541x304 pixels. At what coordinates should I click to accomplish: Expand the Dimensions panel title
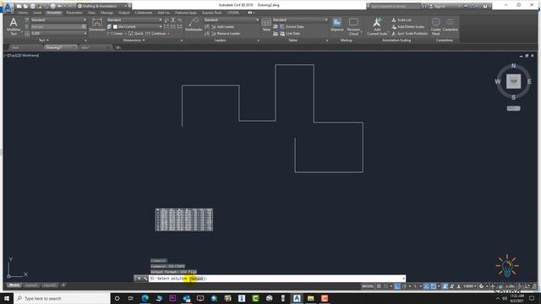[134, 41]
